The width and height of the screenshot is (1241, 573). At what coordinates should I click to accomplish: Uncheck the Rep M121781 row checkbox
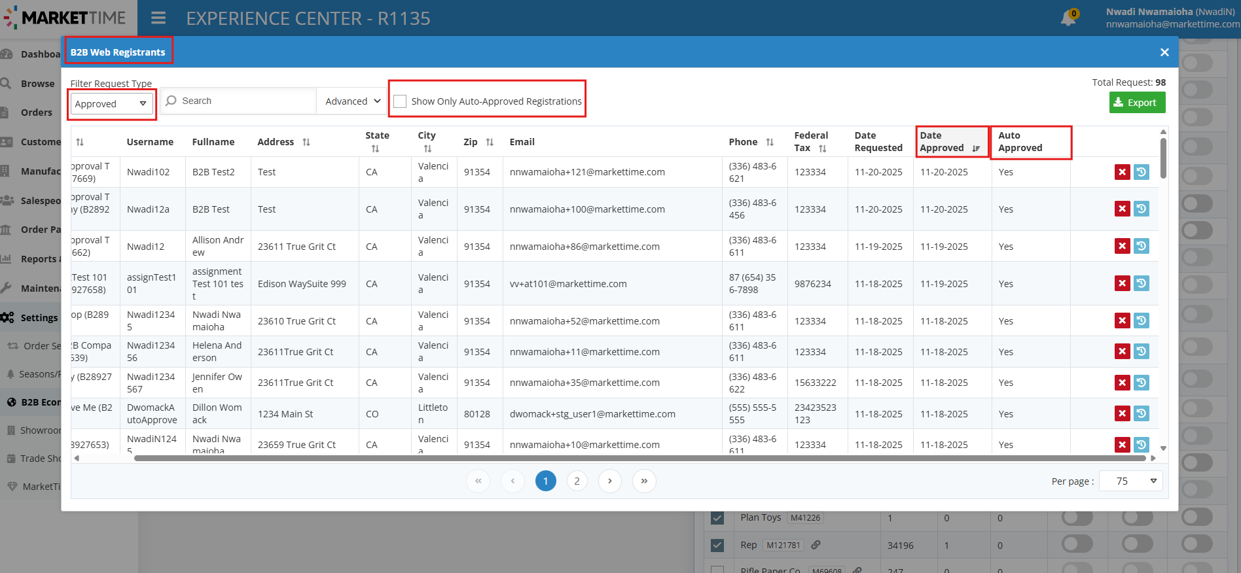pyautogui.click(x=717, y=545)
